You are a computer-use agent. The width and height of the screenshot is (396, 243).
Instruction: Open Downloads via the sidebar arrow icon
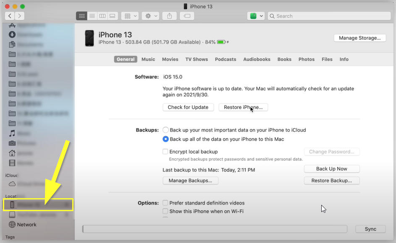pos(12,34)
